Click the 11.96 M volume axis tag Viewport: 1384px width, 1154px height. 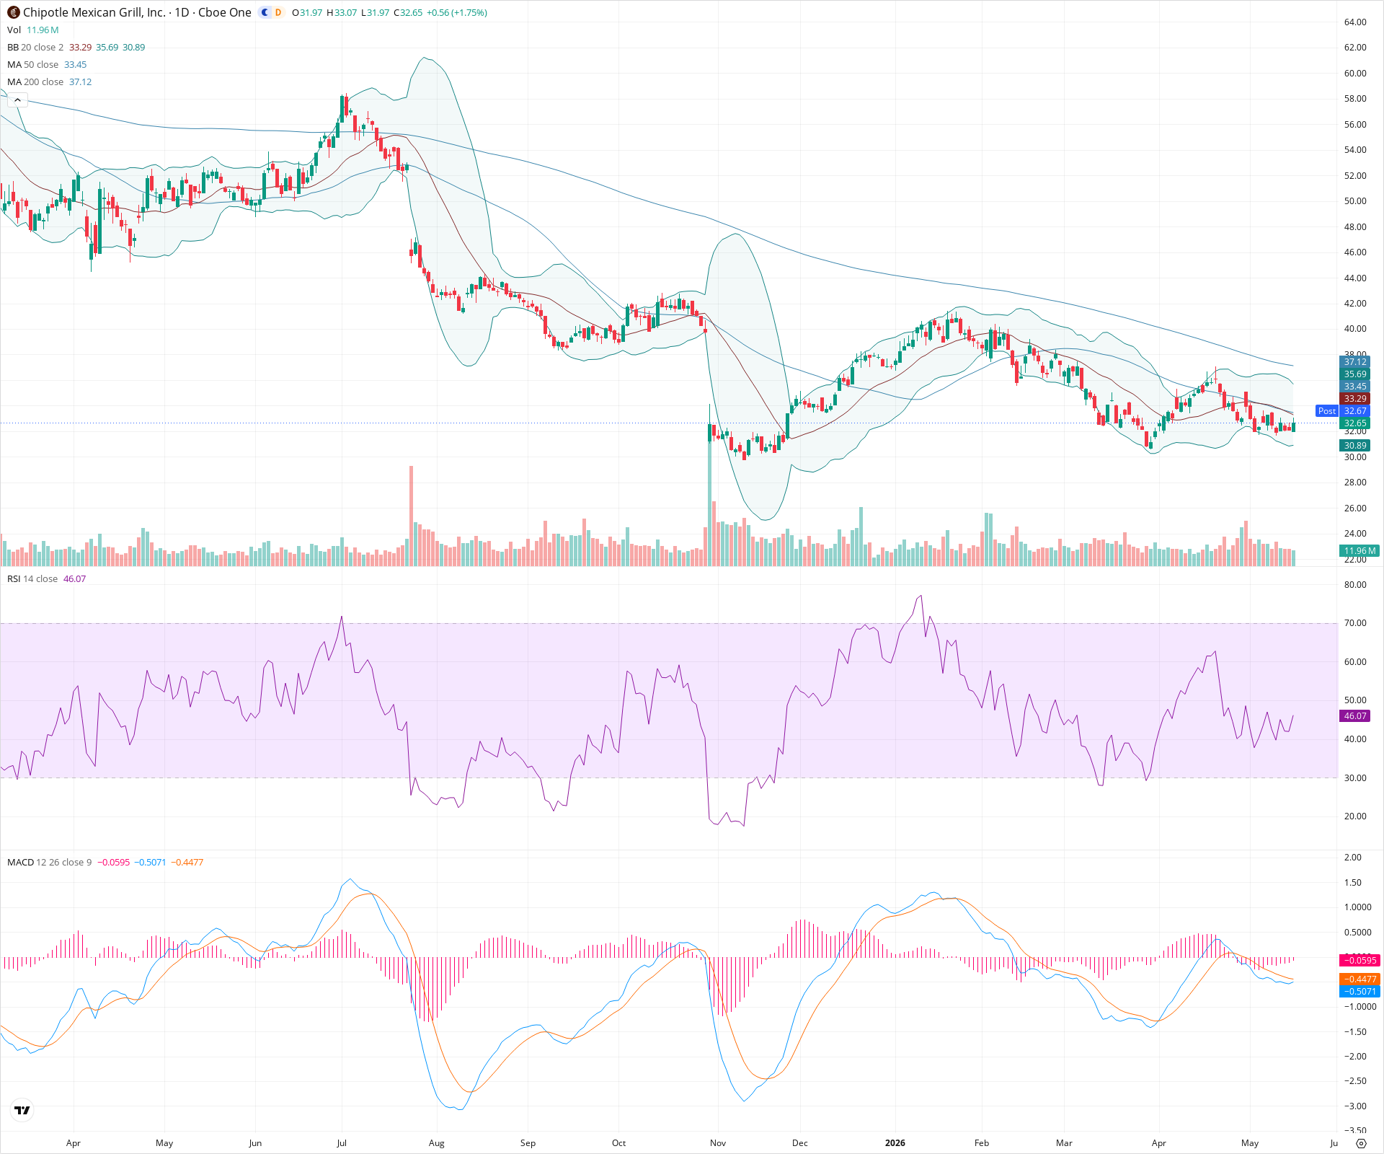tap(1359, 550)
